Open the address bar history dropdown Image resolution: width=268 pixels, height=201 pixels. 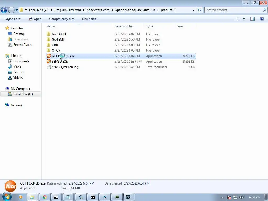point(193,10)
